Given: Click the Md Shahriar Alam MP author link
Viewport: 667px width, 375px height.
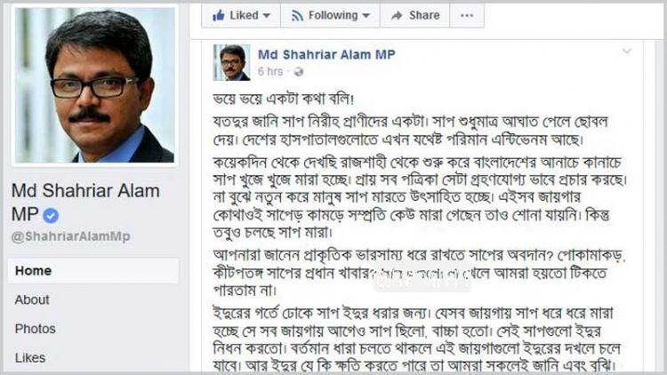Looking at the screenshot, I should pos(326,54).
